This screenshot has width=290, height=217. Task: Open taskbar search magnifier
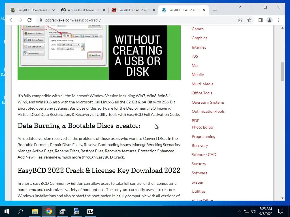[20, 211]
